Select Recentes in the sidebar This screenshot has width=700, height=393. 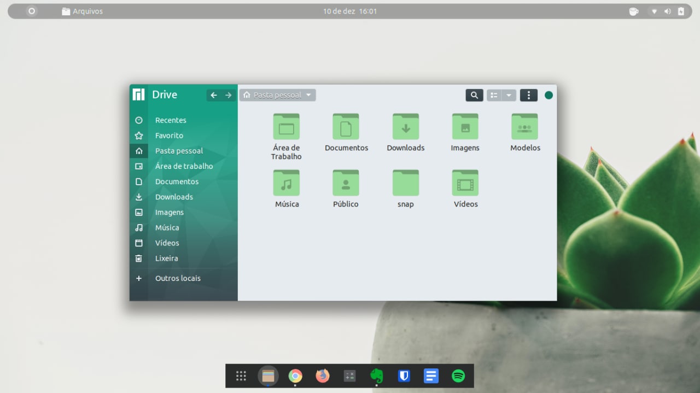point(184,120)
